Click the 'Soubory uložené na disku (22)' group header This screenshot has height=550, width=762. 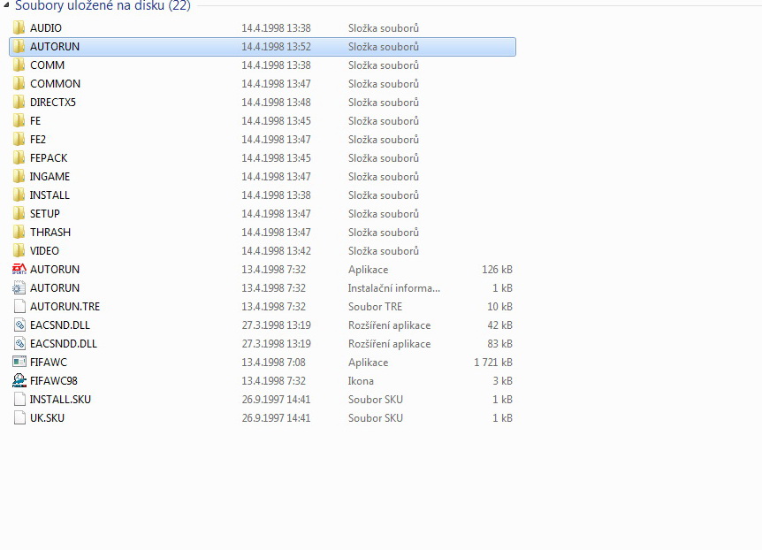[103, 6]
